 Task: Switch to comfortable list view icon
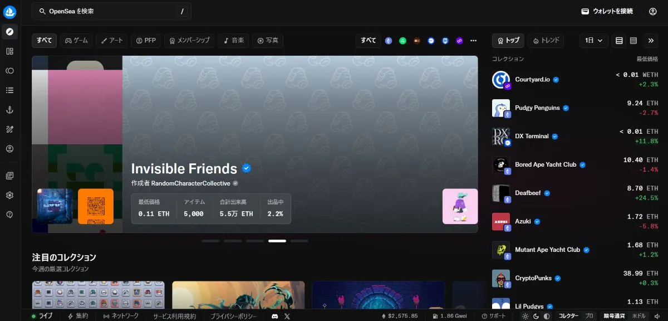[x=619, y=41]
